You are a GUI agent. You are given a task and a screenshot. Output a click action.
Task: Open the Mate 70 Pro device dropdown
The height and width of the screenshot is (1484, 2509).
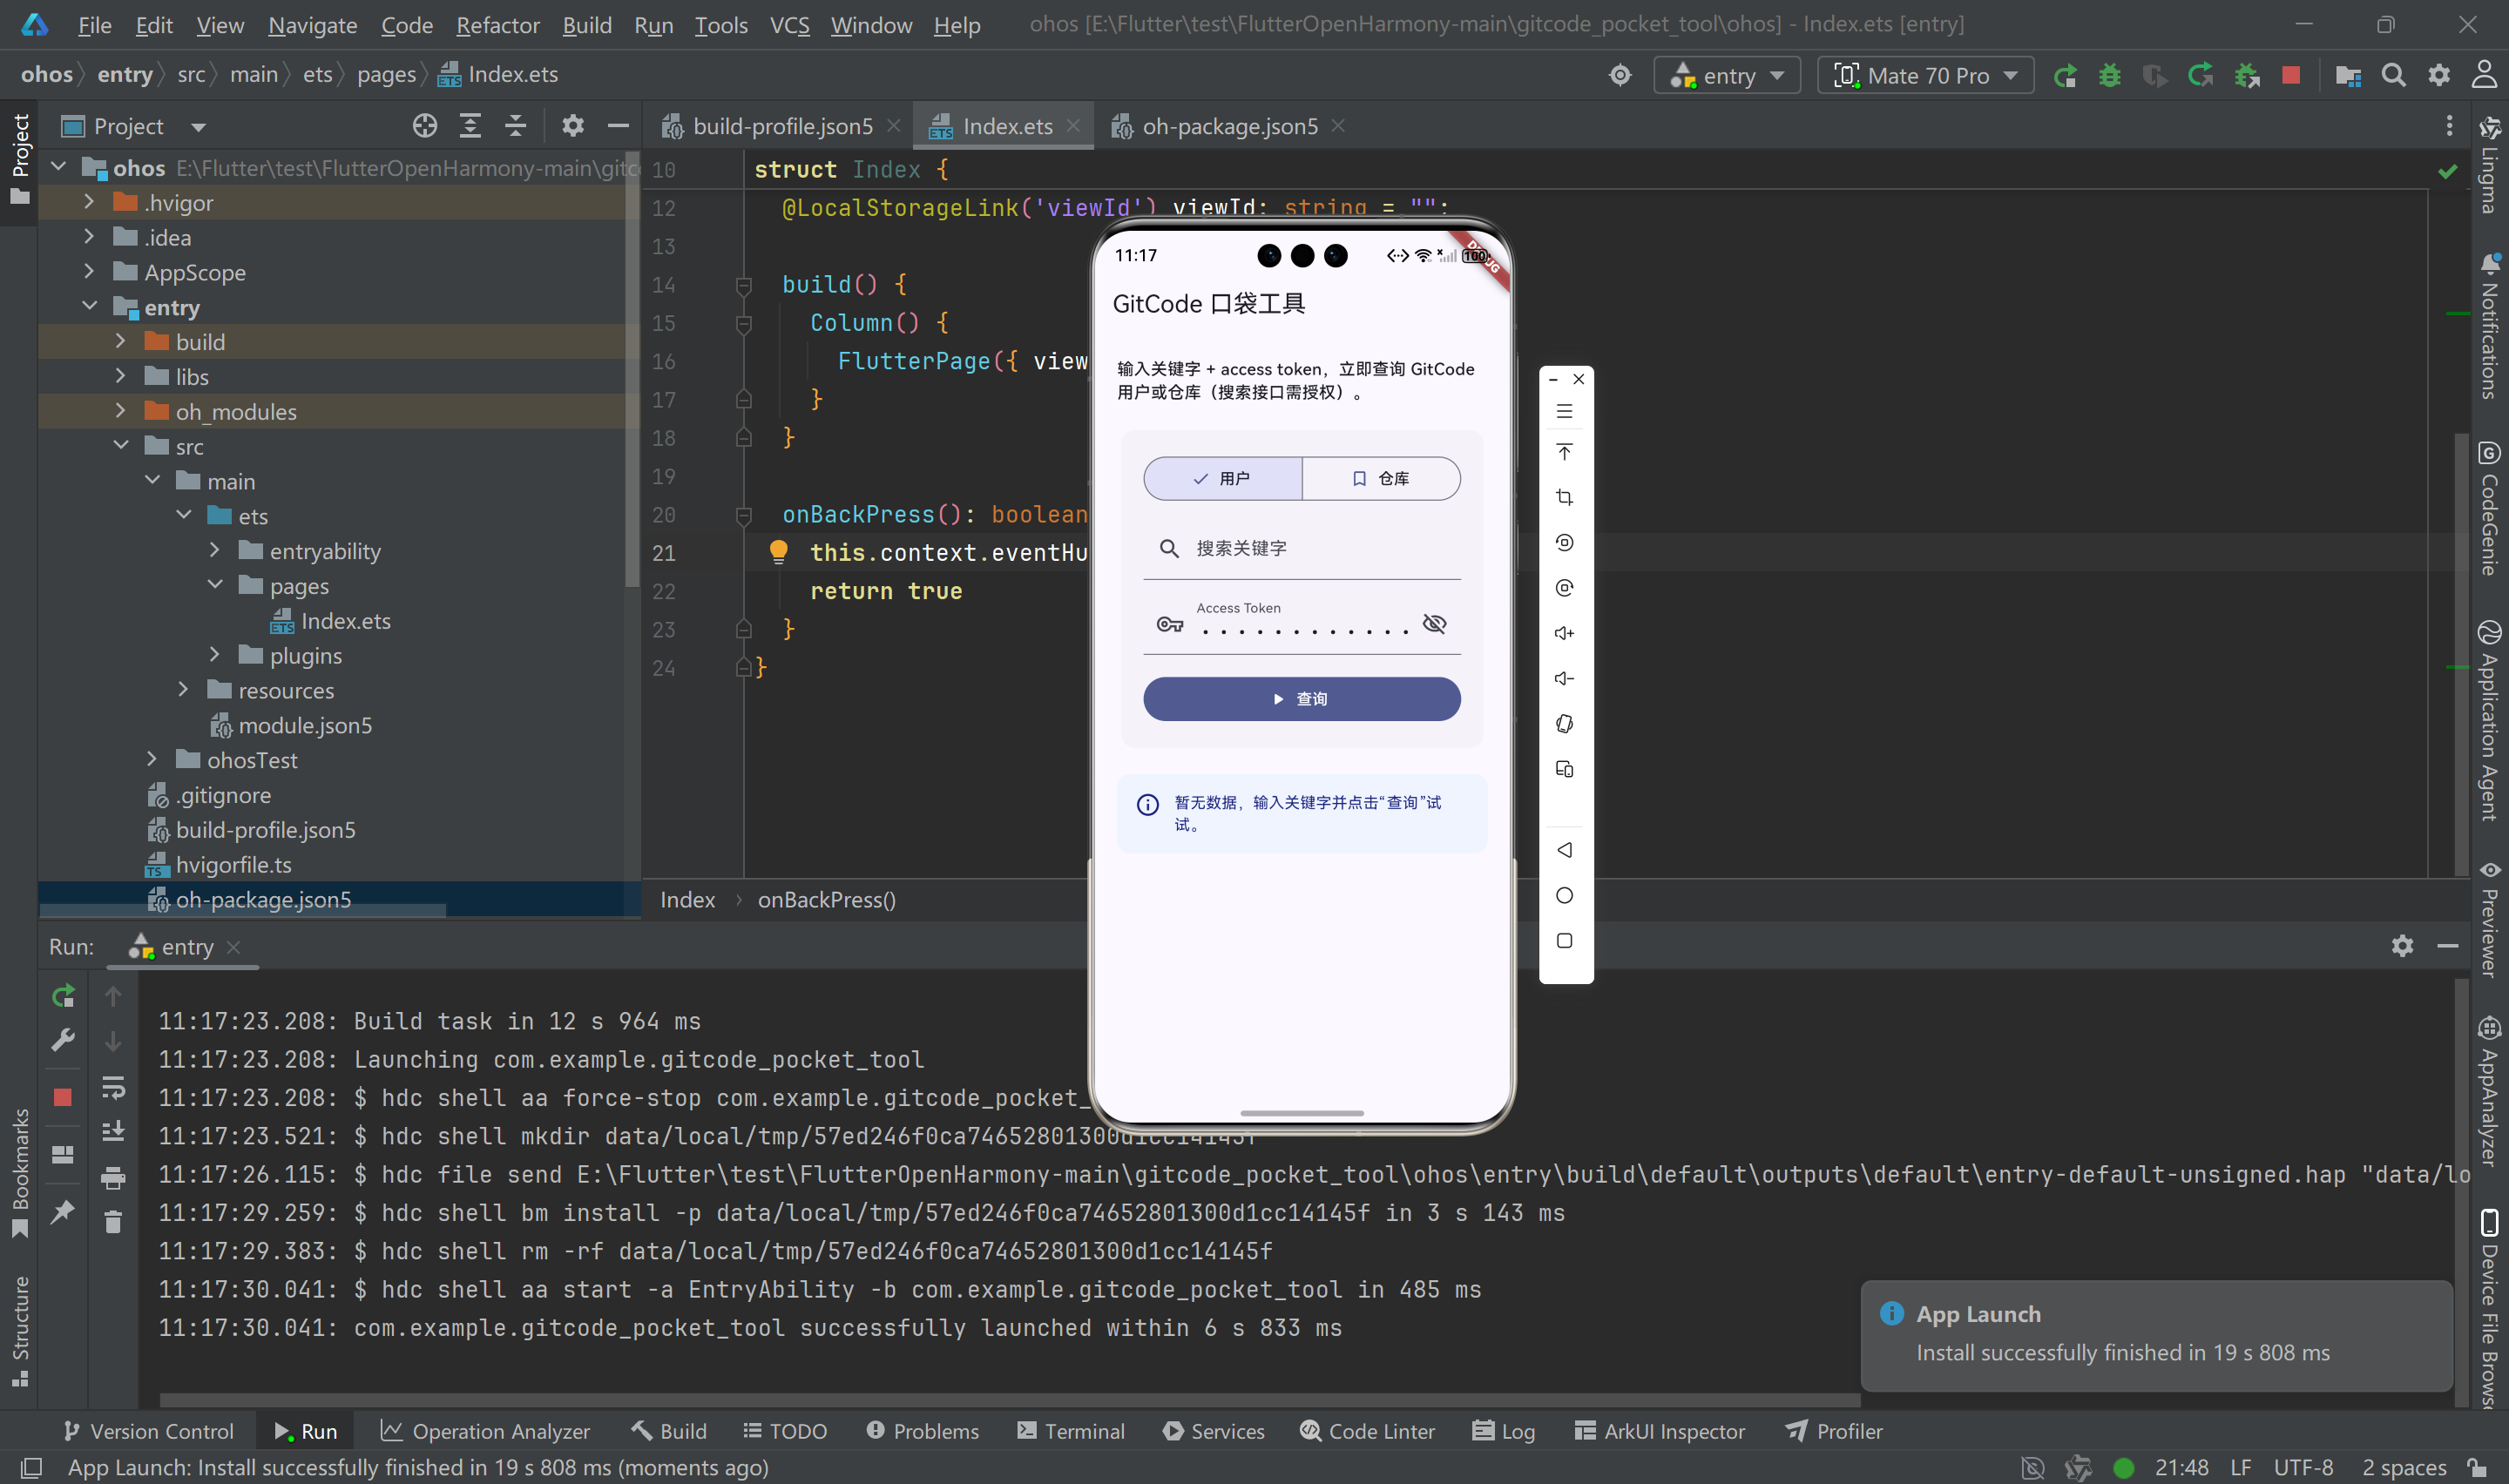pyautogui.click(x=1925, y=75)
